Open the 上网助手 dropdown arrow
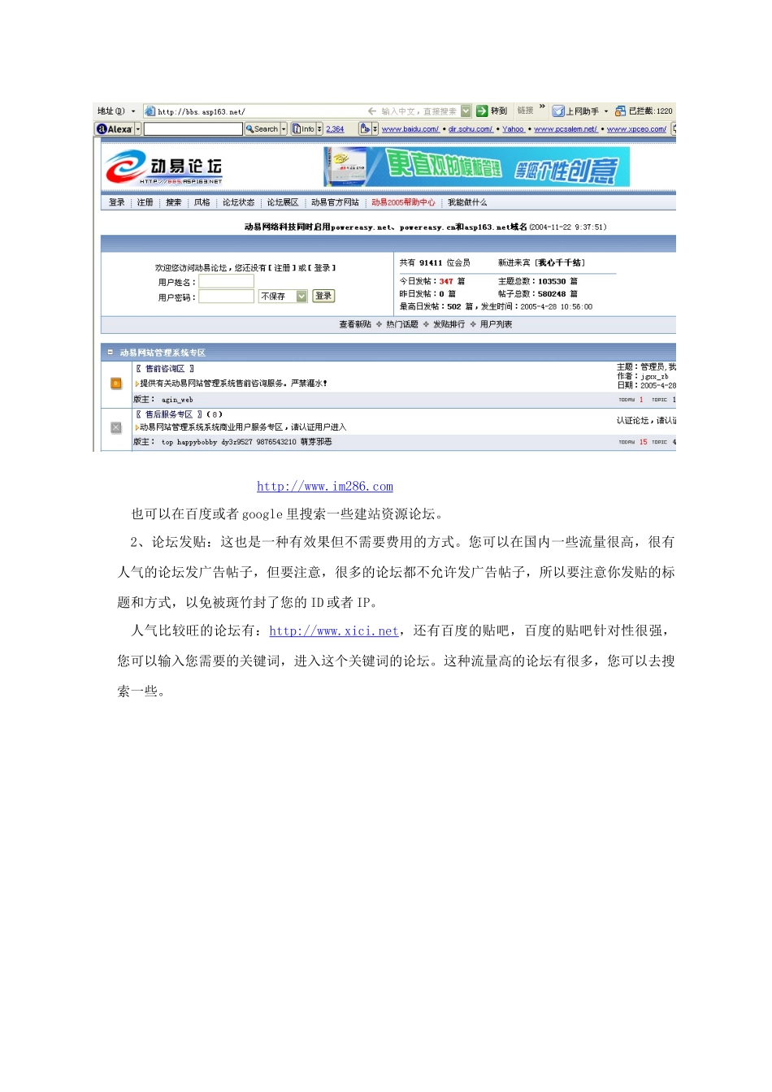The image size is (772, 1092). (x=606, y=111)
